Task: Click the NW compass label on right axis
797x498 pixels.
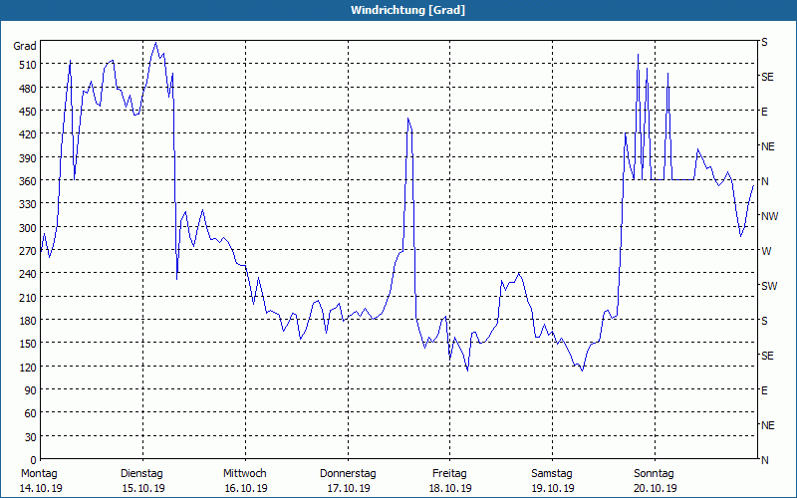Action: [768, 216]
